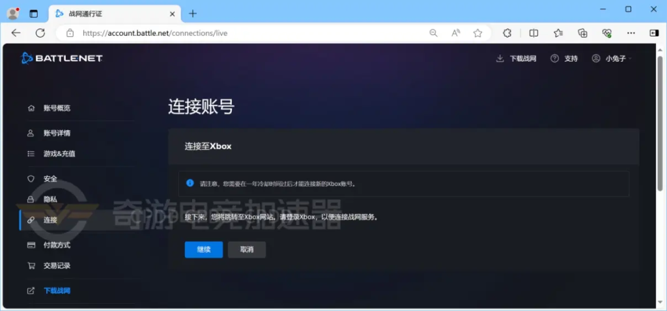
Task: Open the browser extensions menu
Action: pos(507,33)
